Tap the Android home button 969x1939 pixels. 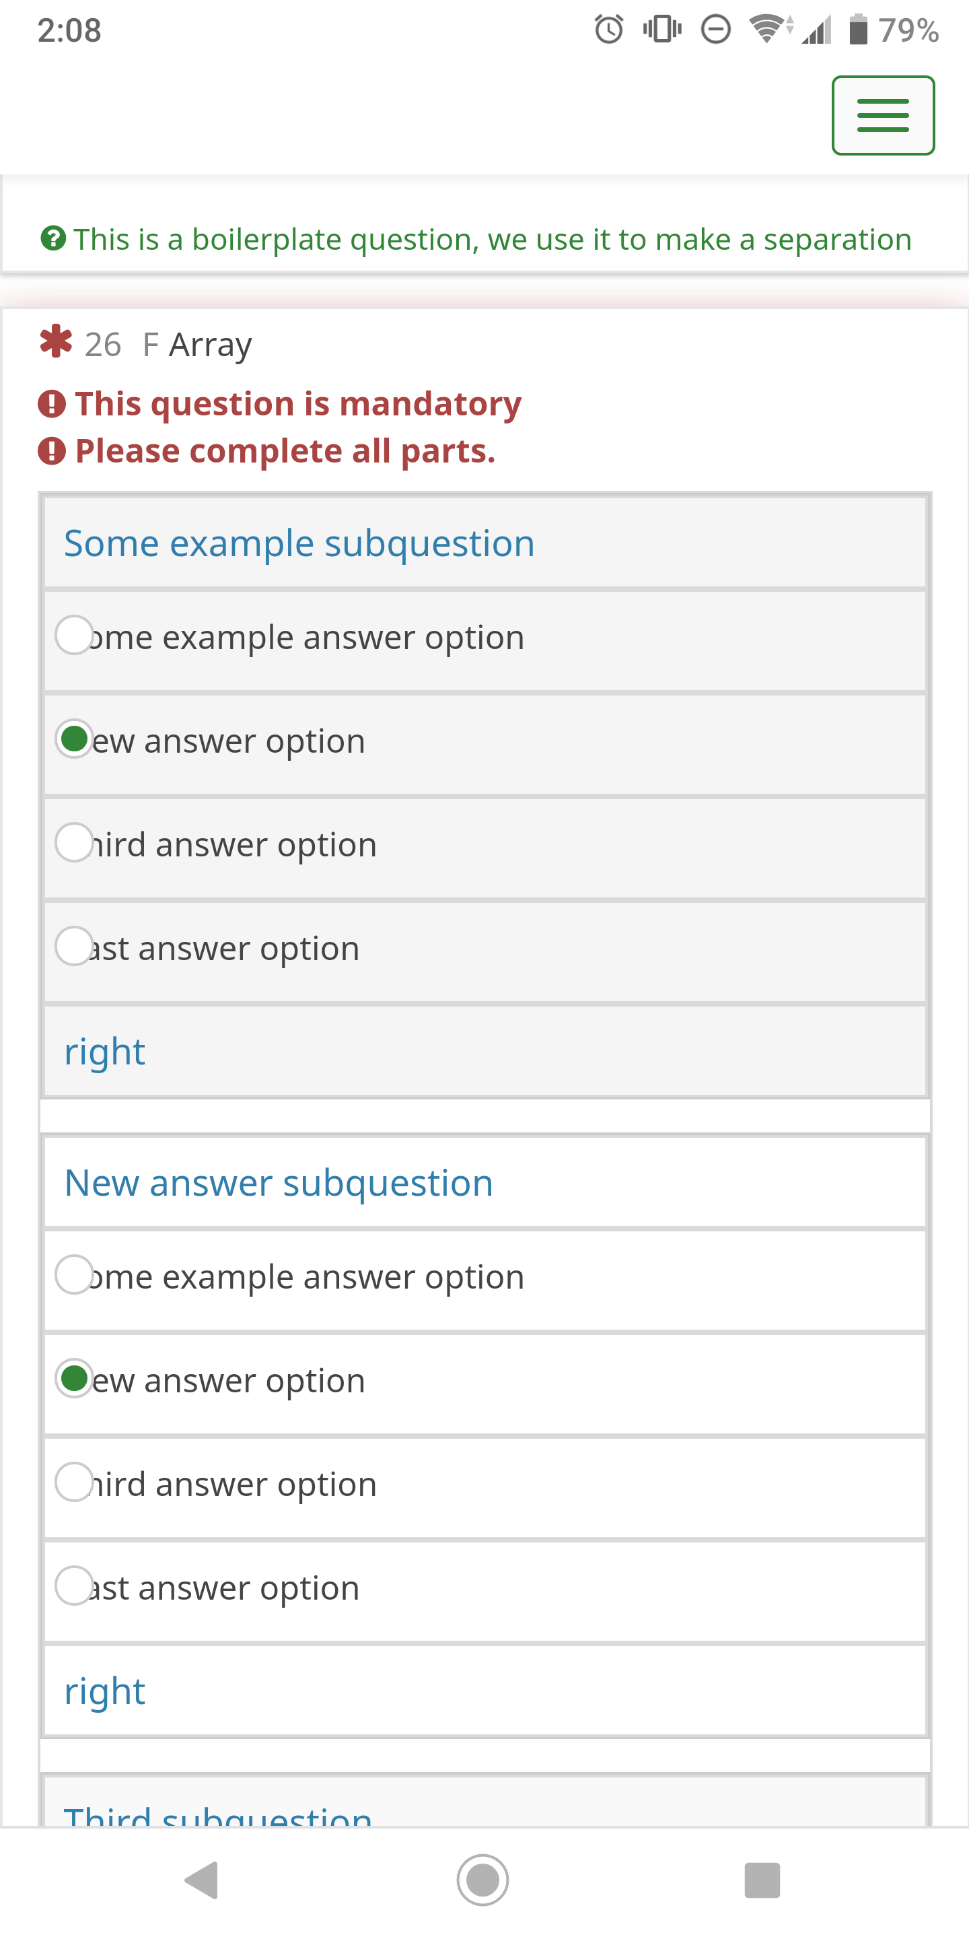(482, 1880)
